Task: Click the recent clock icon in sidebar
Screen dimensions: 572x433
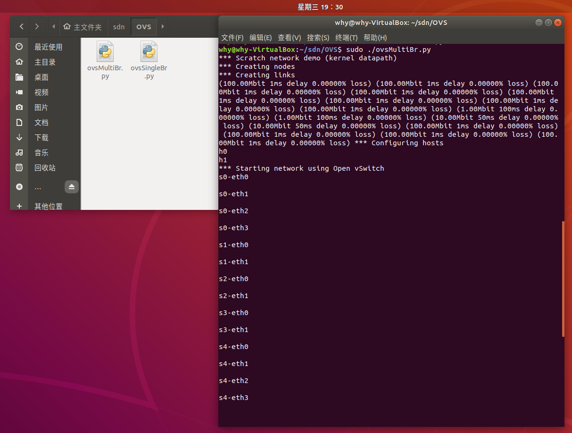Action: click(19, 47)
